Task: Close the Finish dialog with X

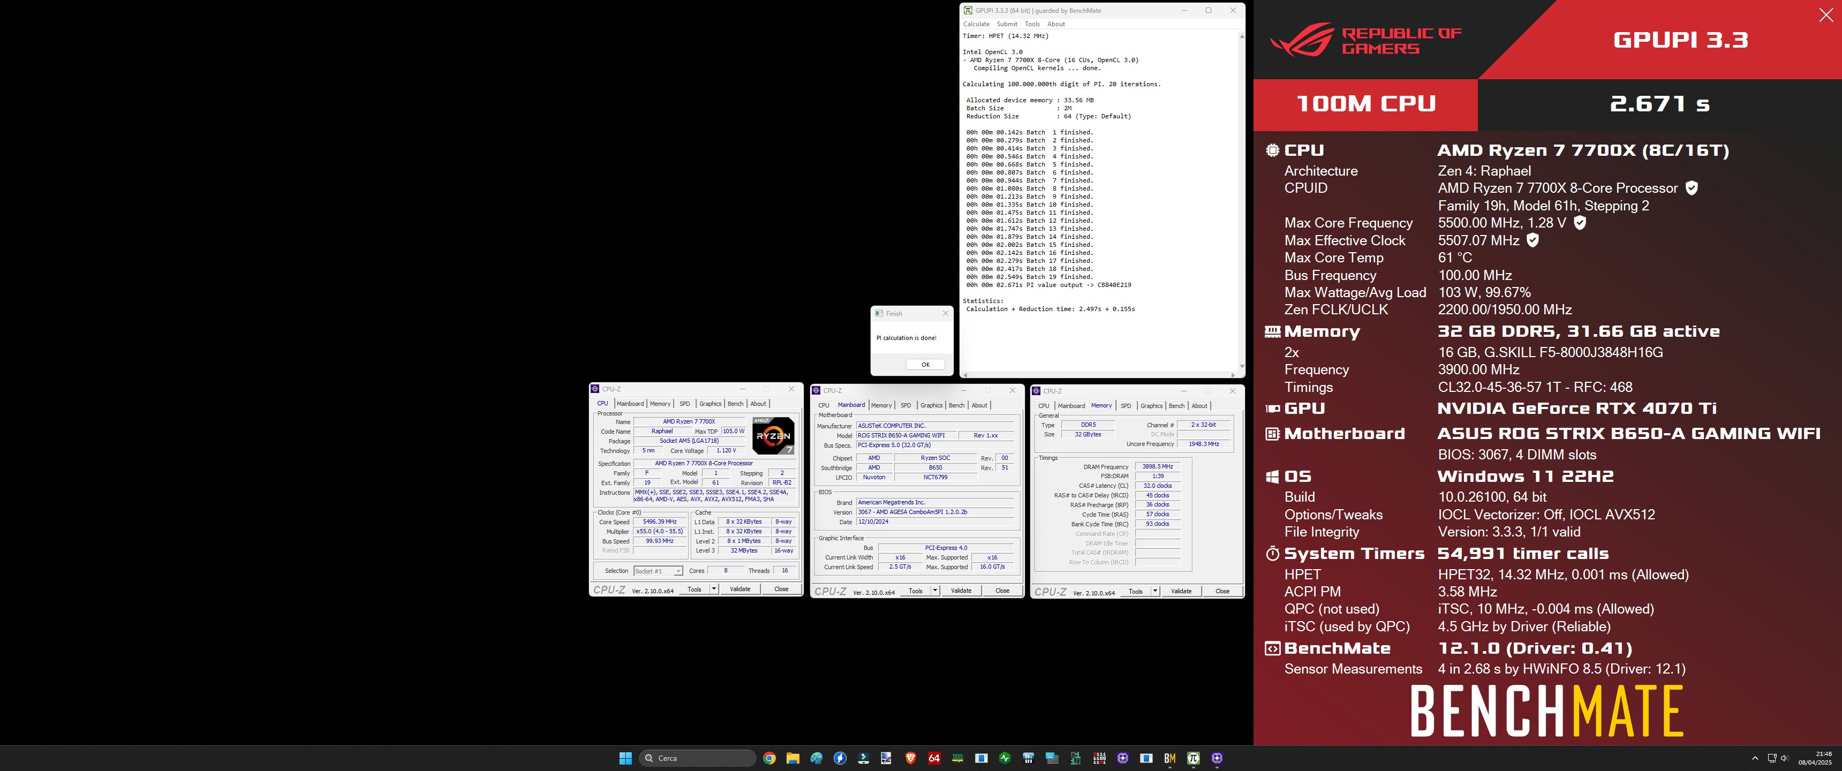Action: 945,313
